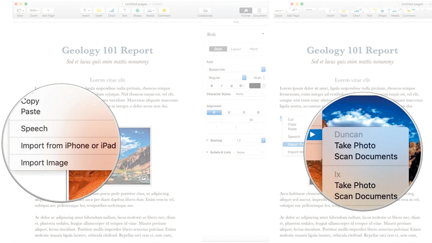This screenshot has width=432, height=243.
Task: Click the Document icon in the toolbar
Action: coord(260,10)
